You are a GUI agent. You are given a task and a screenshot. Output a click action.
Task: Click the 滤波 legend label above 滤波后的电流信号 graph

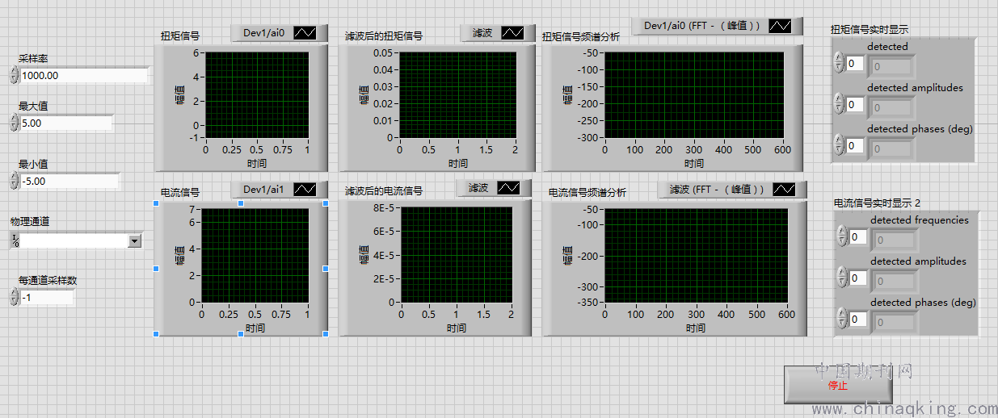[x=478, y=188]
